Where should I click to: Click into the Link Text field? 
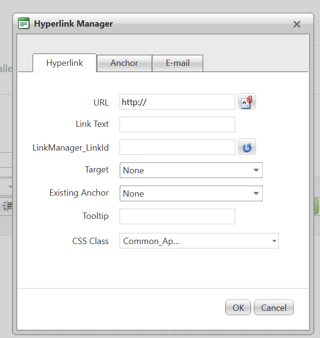(177, 124)
